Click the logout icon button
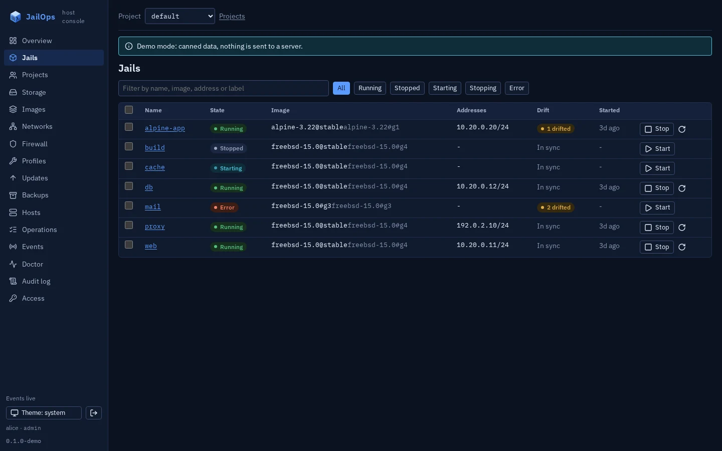722x451 pixels. pos(94,413)
